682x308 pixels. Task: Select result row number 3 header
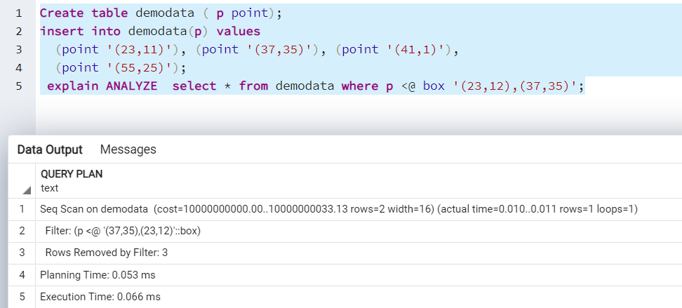(22, 253)
